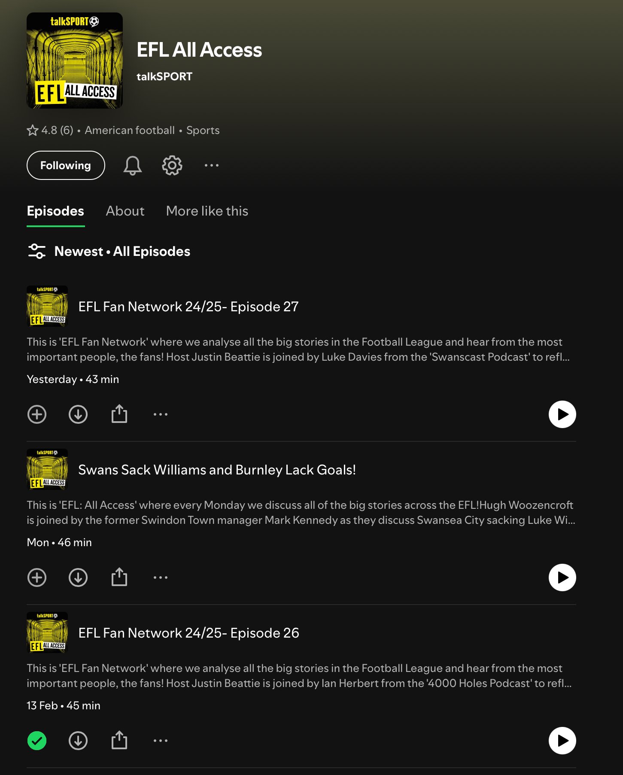The height and width of the screenshot is (775, 623).
Task: Remove Episode 26 via green checkmark
Action: click(x=37, y=741)
